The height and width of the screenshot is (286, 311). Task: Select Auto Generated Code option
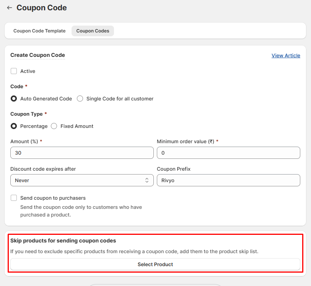click(14, 99)
